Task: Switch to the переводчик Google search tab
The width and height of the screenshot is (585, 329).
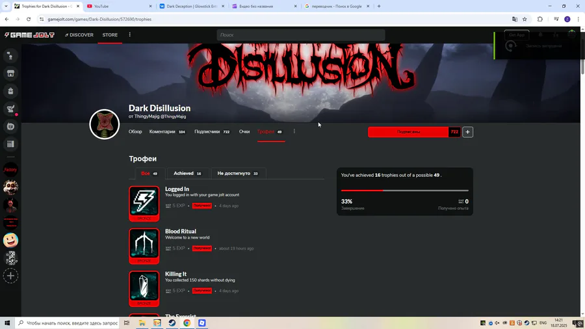Action: pyautogui.click(x=337, y=7)
